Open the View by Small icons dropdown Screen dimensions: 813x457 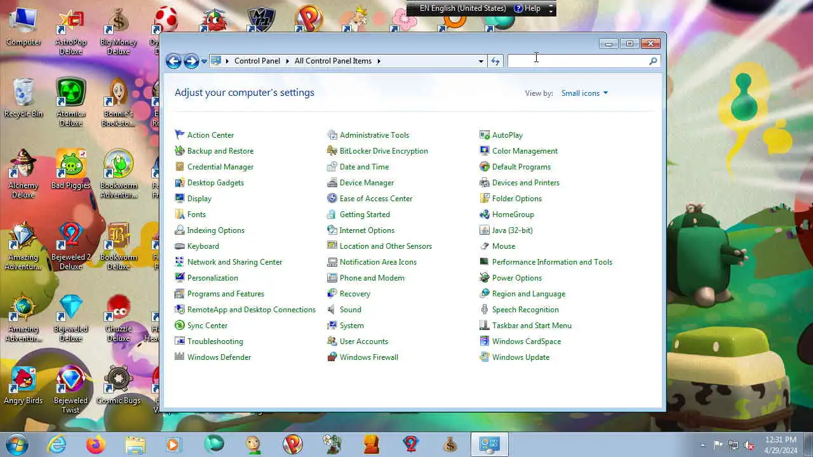pyautogui.click(x=584, y=93)
